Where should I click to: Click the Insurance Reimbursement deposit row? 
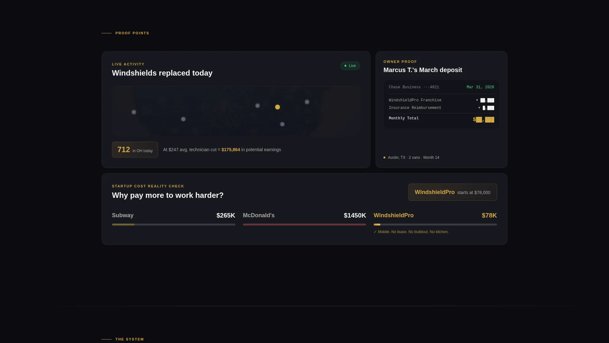point(442,108)
